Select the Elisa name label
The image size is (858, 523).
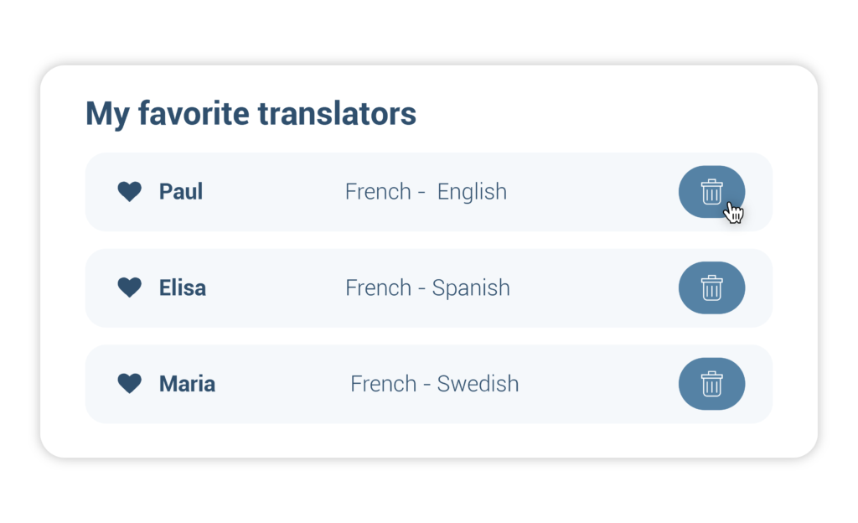182,287
